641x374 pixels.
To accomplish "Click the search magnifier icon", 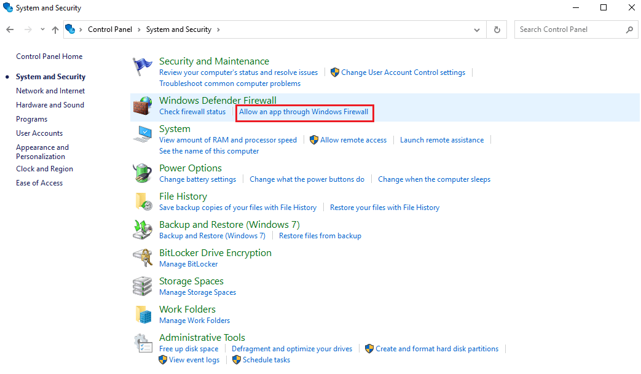I will 629,29.
